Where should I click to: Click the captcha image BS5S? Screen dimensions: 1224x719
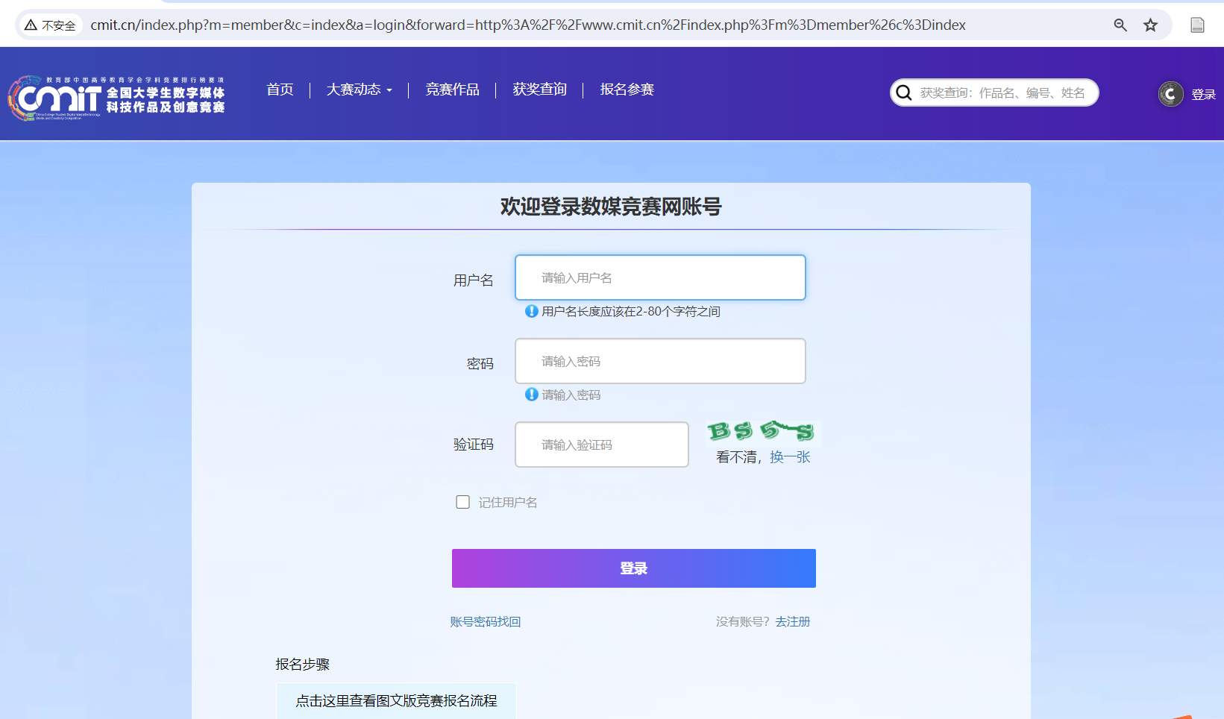761,431
